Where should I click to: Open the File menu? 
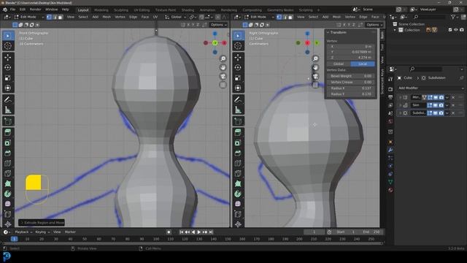coord(12,9)
